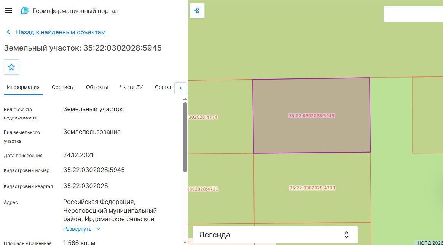Click cadastral quarter value 35:22:0302028
443x245 pixels.
coord(86,186)
